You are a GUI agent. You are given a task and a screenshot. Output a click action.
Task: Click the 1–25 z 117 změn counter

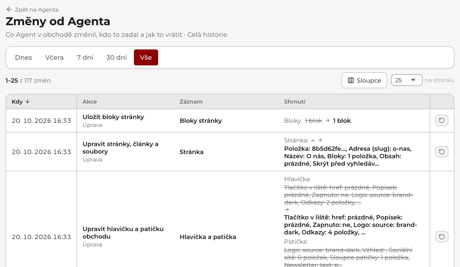[28, 81]
